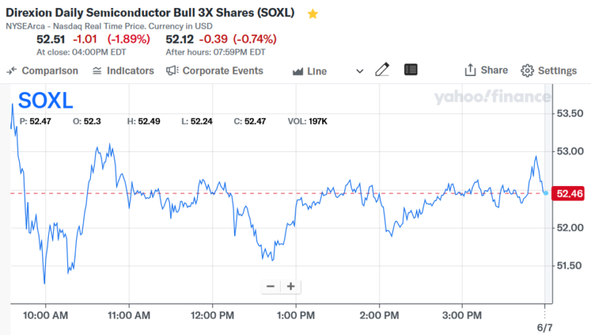
Task: Open the news panel icon
Action: 411,70
